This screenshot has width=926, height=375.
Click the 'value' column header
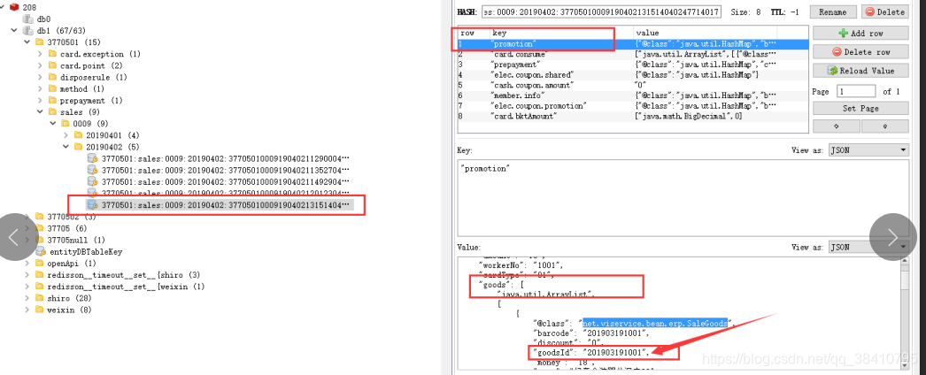(x=706, y=33)
